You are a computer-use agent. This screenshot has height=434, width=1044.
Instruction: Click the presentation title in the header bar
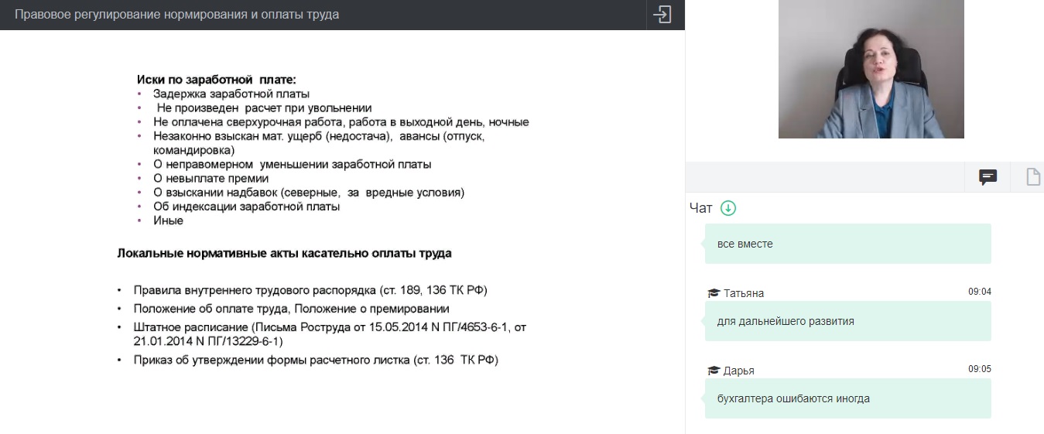click(176, 15)
